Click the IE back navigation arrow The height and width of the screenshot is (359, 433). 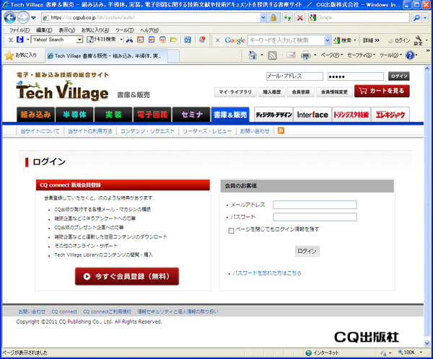[x=10, y=17]
